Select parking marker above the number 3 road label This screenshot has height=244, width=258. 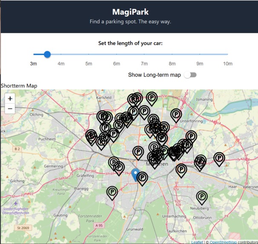coord(112,193)
